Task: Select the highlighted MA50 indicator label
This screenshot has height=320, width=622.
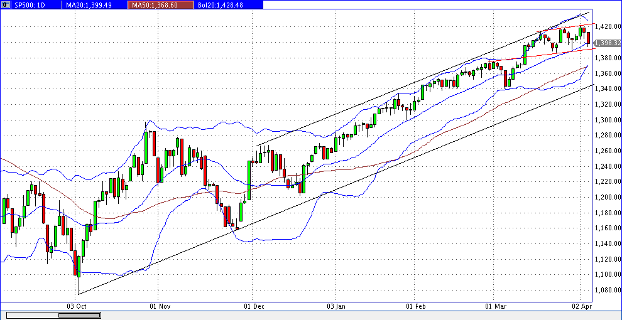Action: [160, 5]
